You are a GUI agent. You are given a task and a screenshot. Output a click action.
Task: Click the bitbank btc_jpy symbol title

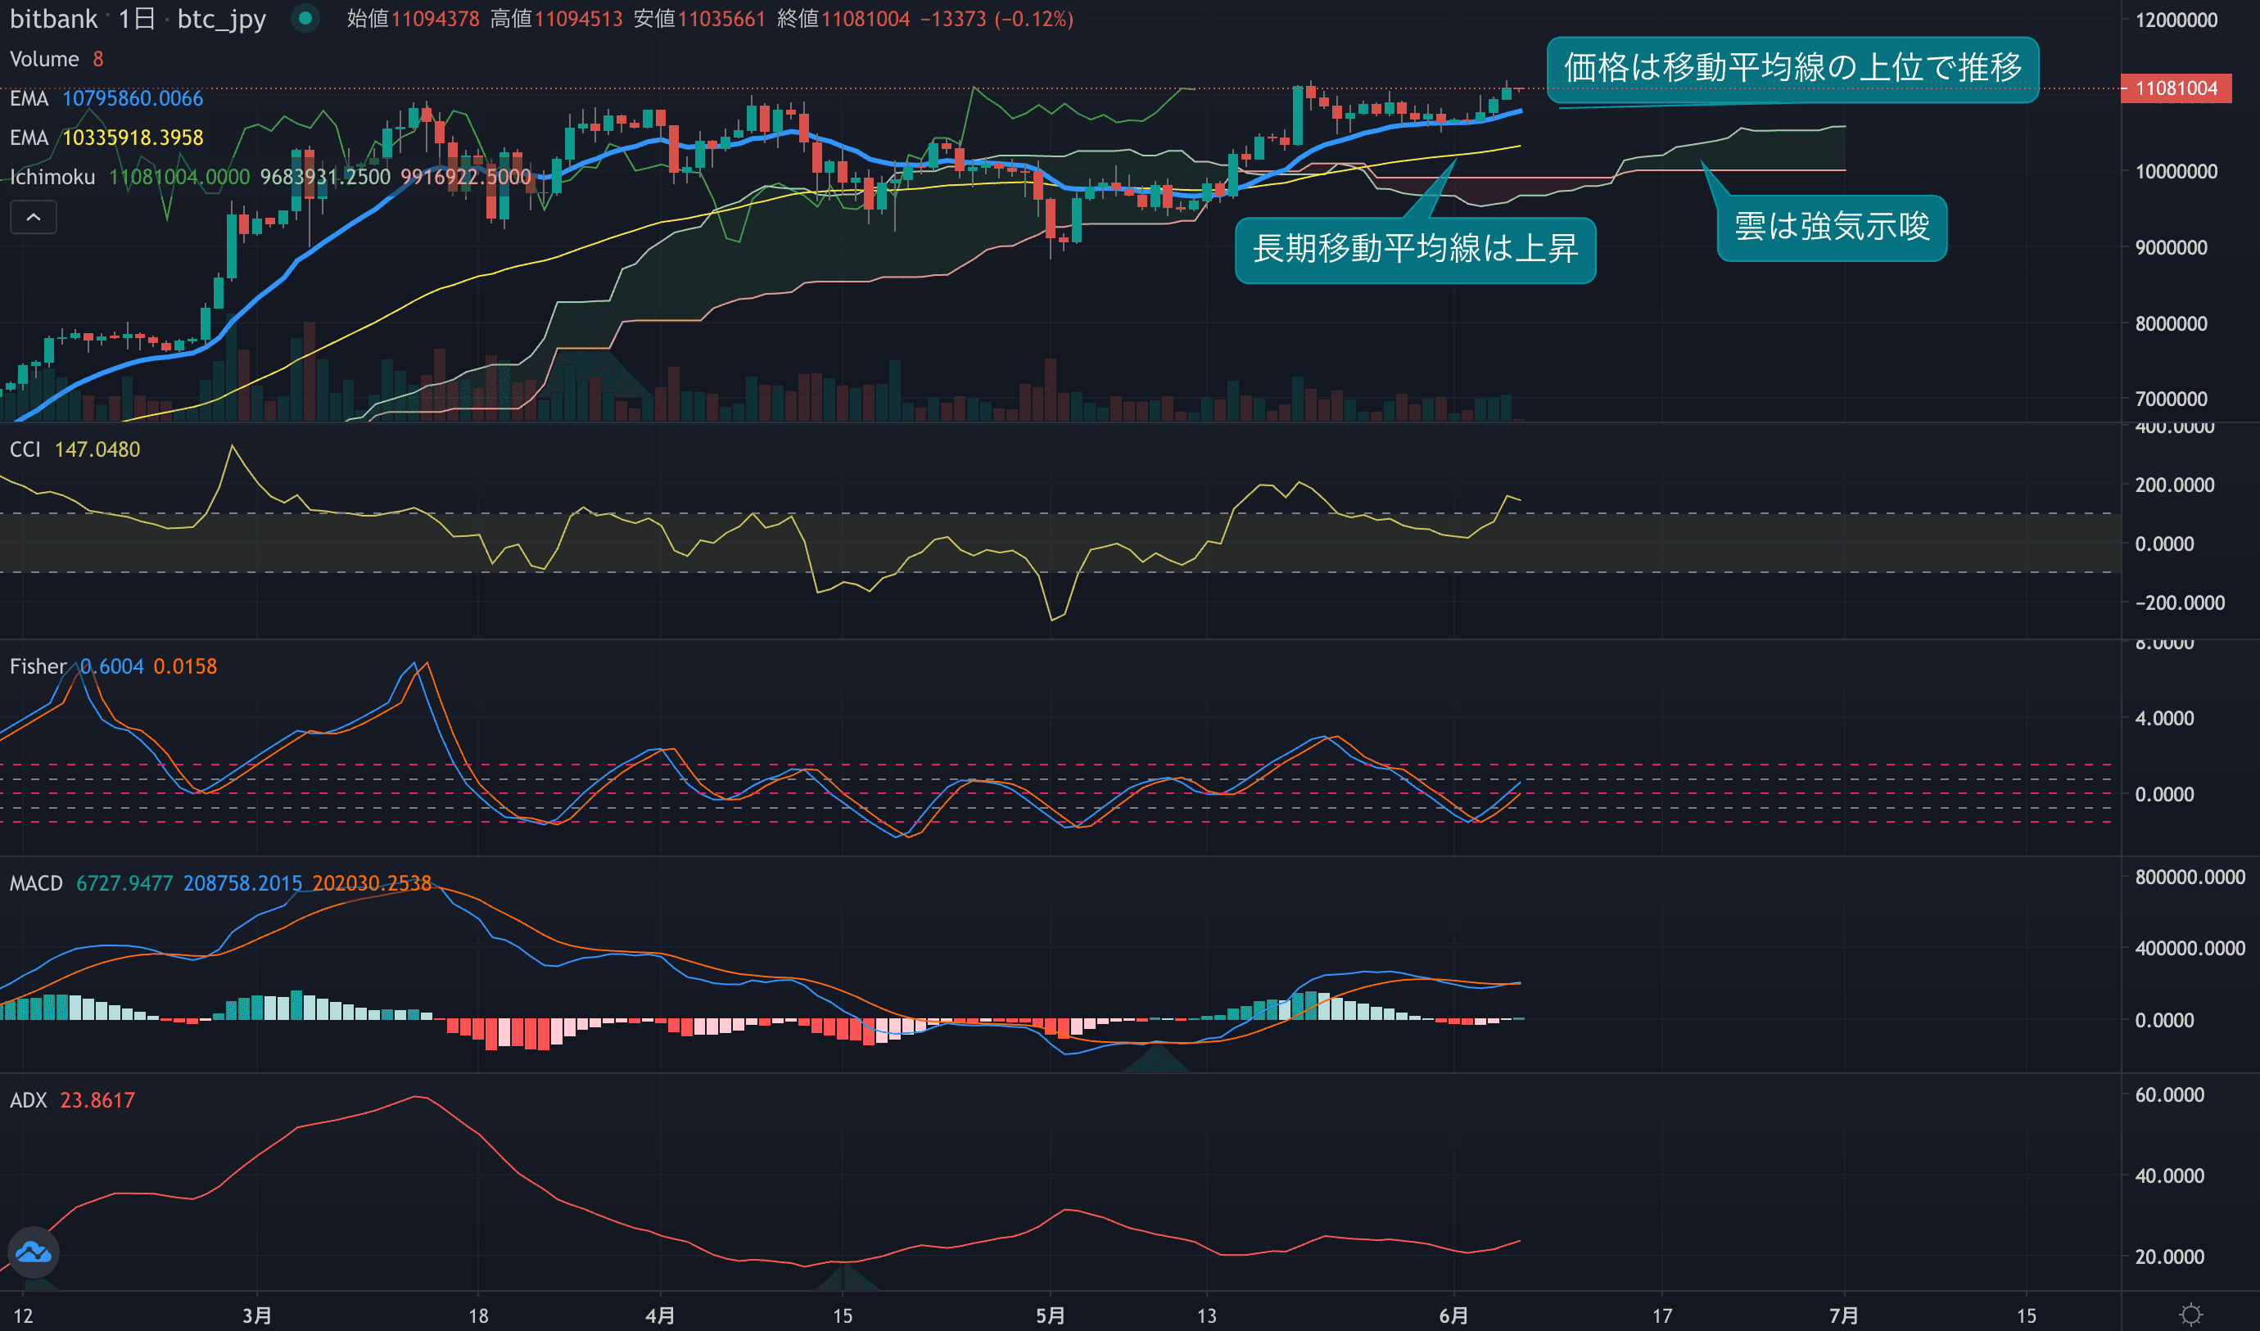[138, 19]
